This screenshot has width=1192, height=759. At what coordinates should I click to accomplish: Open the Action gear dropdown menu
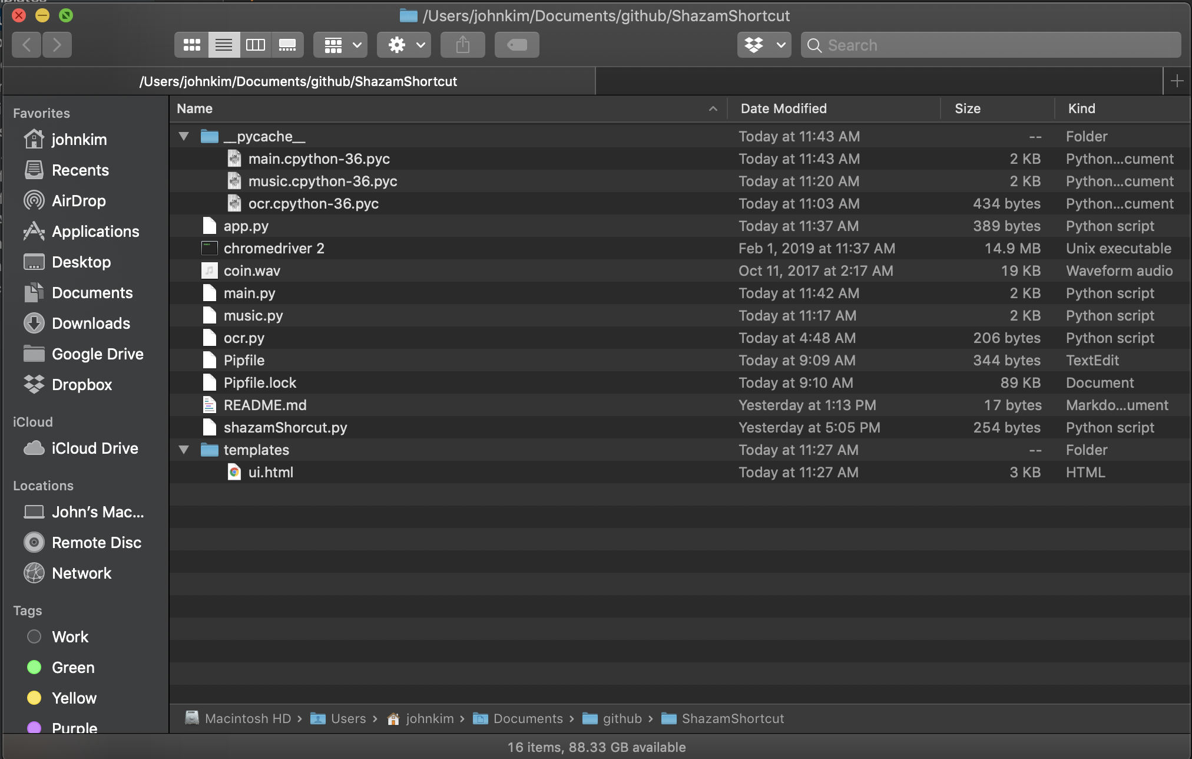[x=404, y=45]
